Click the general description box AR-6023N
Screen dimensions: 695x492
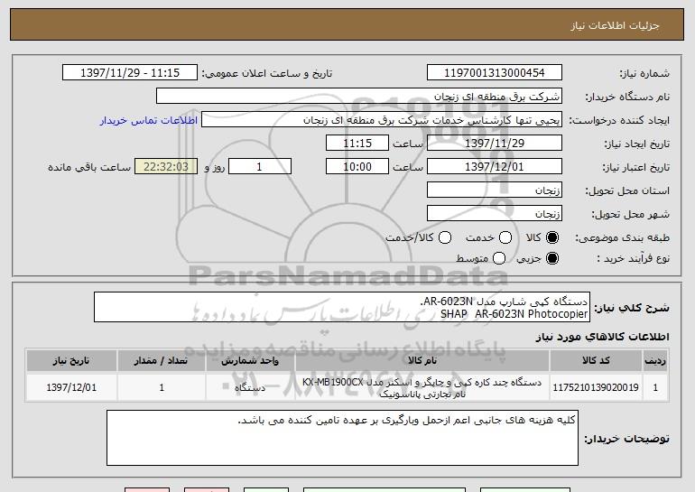[342, 307]
